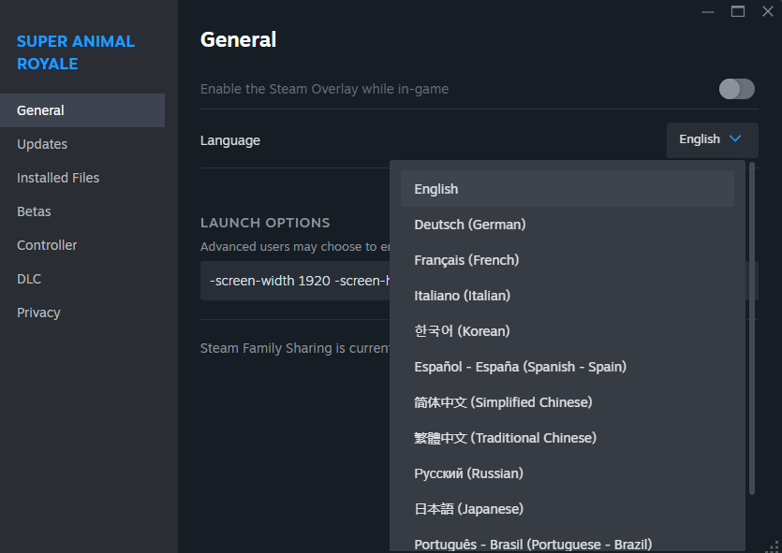This screenshot has width=782, height=553.
Task: Choose Deutsch (German) from the list
Action: pos(567,225)
